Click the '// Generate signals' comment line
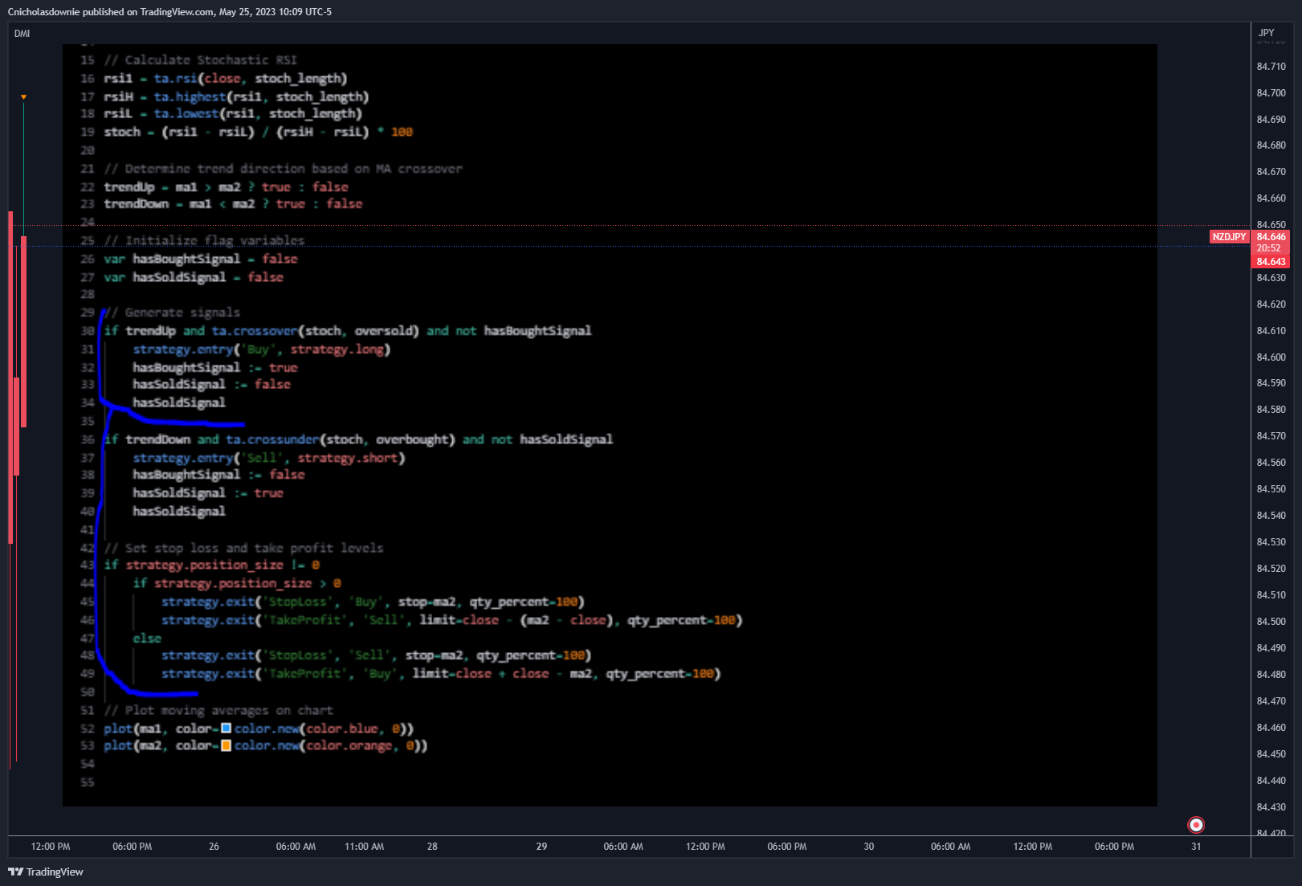Screen dimensions: 1302x886 point(172,312)
